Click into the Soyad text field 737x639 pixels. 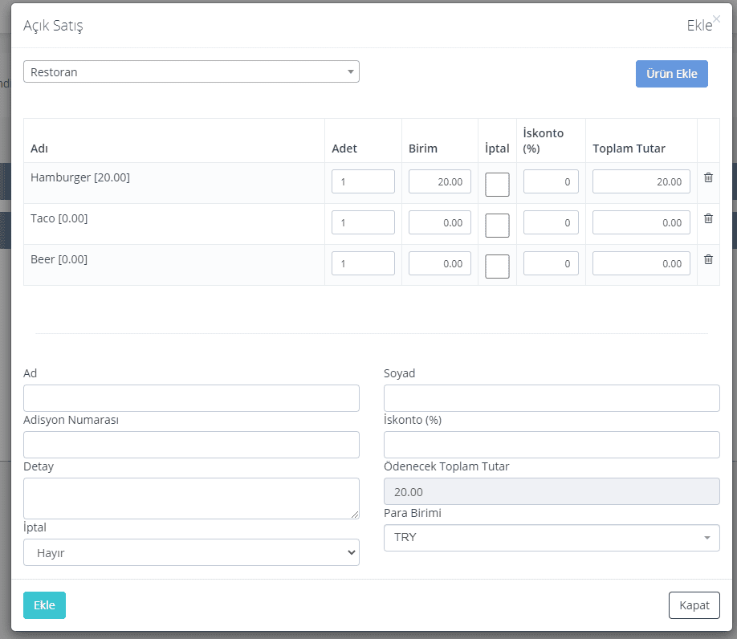(x=552, y=398)
